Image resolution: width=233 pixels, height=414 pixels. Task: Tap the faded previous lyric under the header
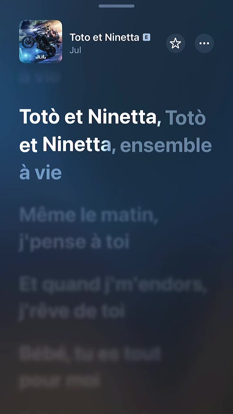point(40,78)
